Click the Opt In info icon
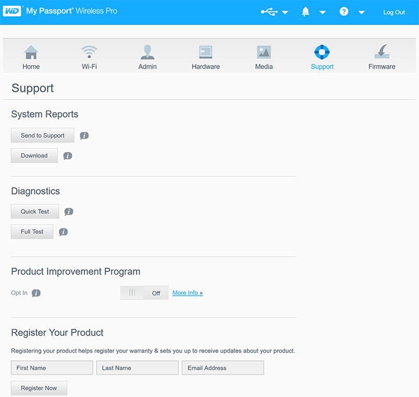Image resolution: width=419 pixels, height=397 pixels. [36, 293]
